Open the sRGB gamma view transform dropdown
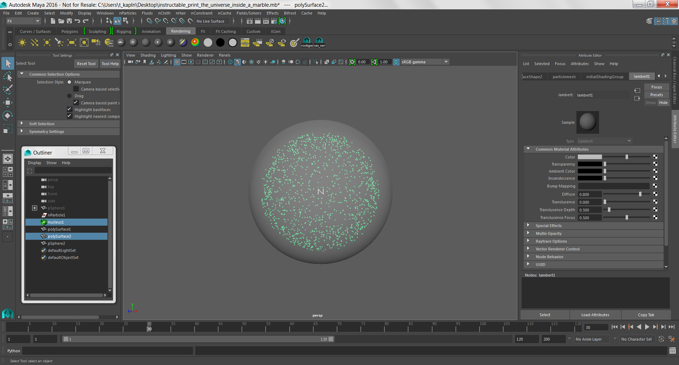Image resolution: width=679 pixels, height=365 pixels. coord(425,62)
